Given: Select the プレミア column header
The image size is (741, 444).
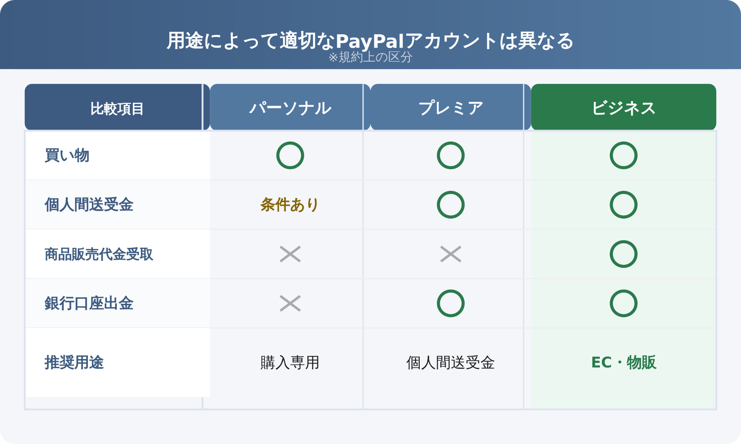Looking at the screenshot, I should [450, 107].
